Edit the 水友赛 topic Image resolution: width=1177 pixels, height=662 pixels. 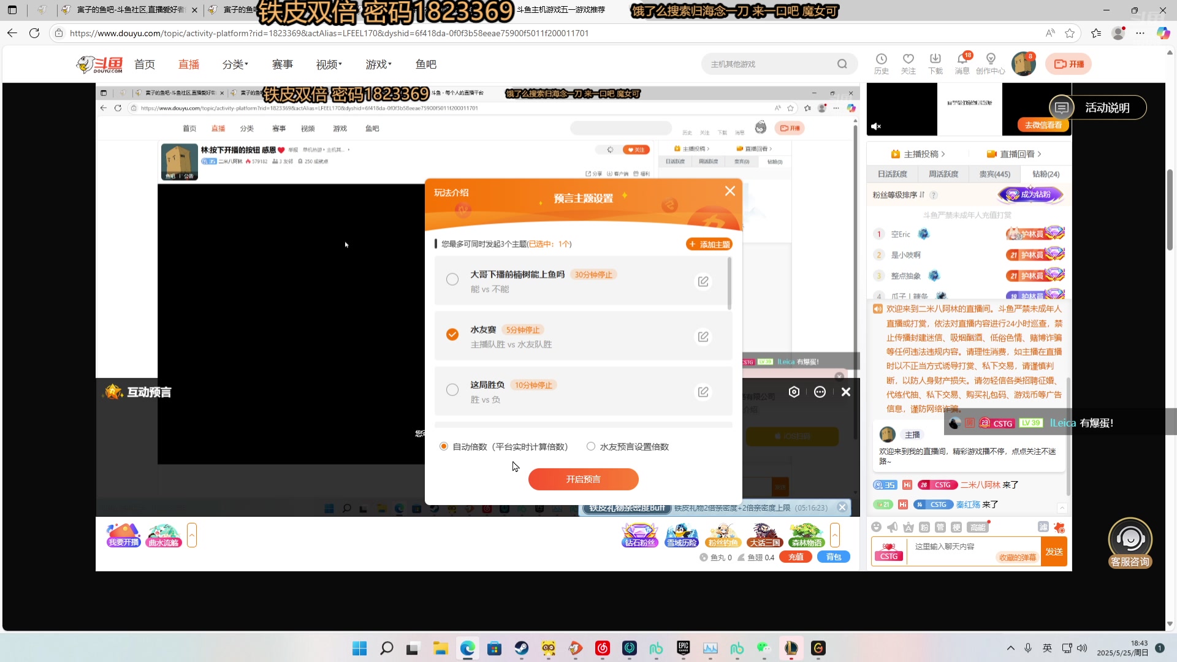[x=703, y=337]
